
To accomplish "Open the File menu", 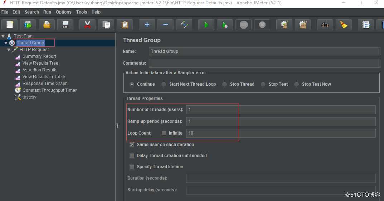I will pos(5,12).
